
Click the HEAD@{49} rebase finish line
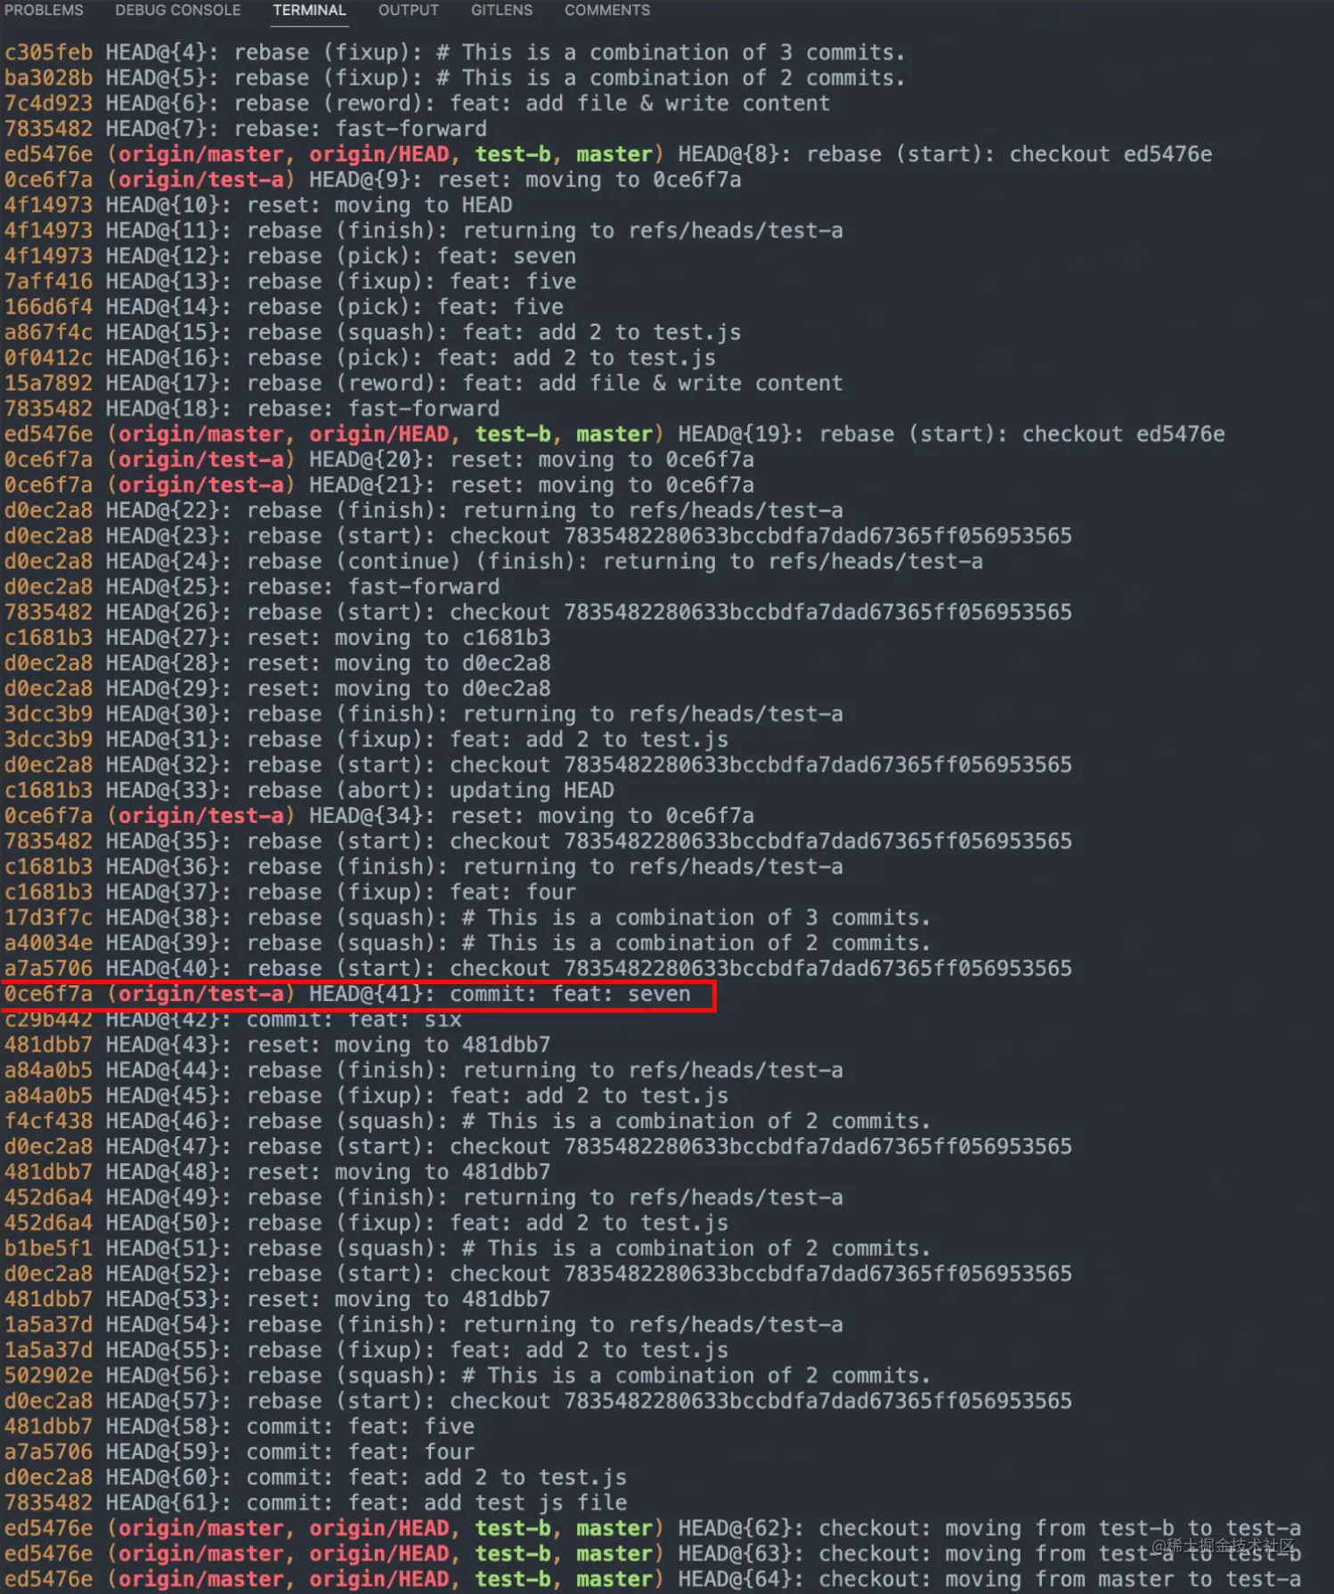pyautogui.click(x=423, y=1198)
